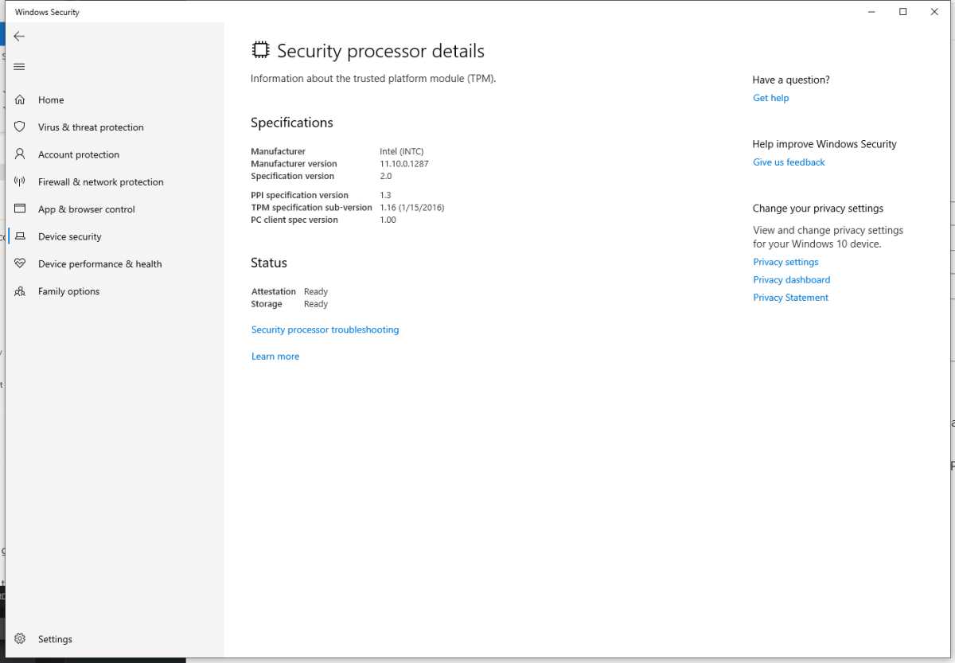Open Device performance & health heart icon

[x=20, y=263]
